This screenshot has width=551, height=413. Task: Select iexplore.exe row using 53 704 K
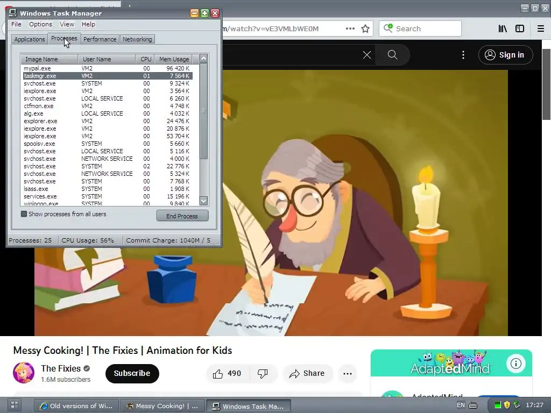pos(108,136)
